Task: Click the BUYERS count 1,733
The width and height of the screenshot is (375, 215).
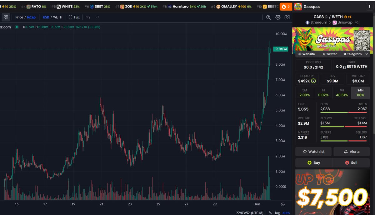Action: [x=325, y=137]
